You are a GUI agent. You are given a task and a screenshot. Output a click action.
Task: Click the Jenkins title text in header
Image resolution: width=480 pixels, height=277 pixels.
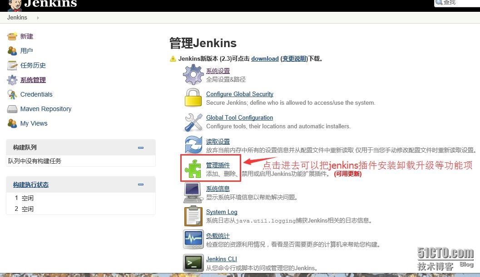[x=51, y=4]
